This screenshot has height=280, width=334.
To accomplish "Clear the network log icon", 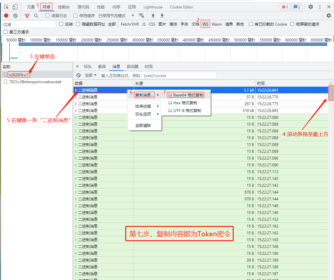I will [15, 16].
